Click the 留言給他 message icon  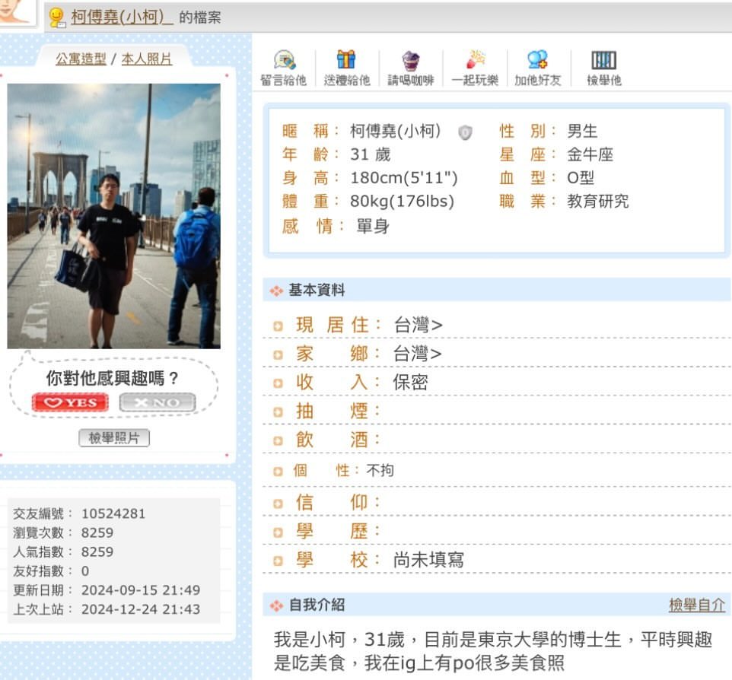[x=285, y=60]
